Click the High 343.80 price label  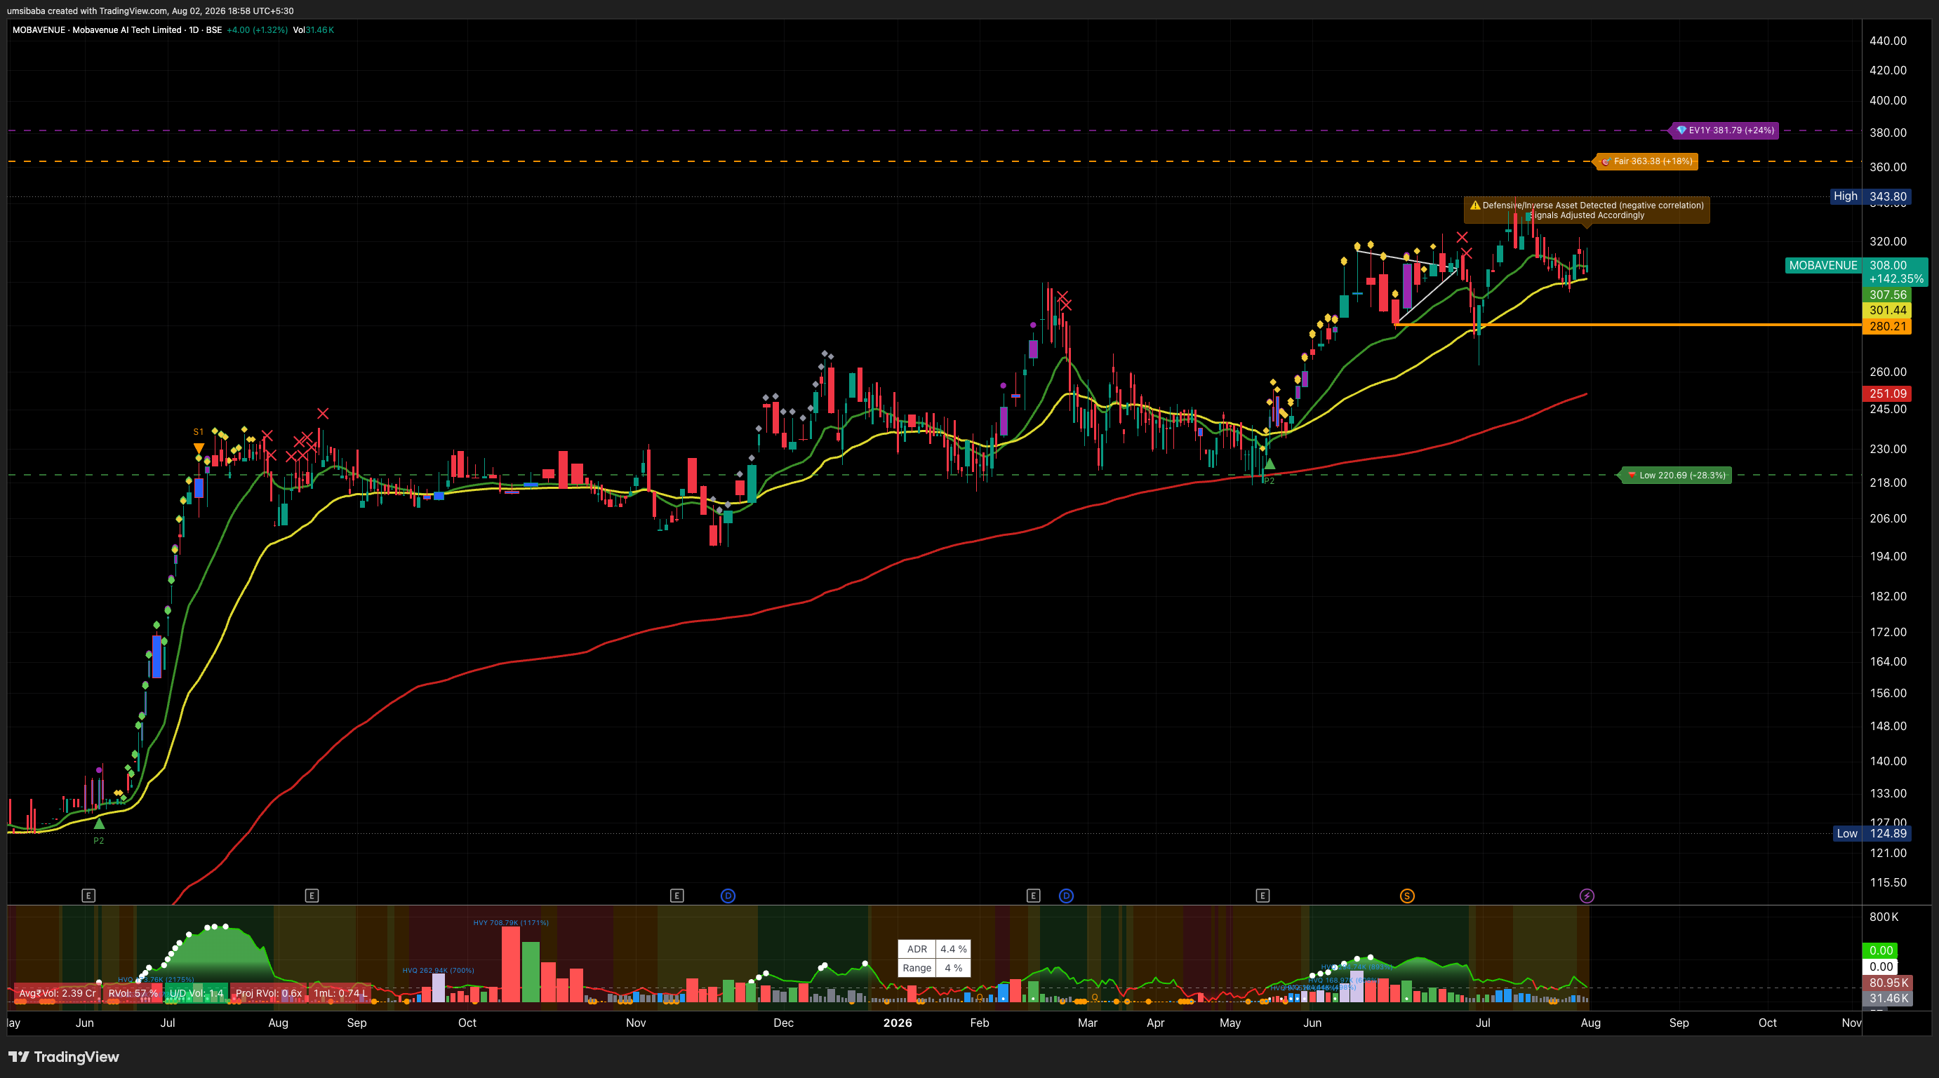pos(1871,196)
